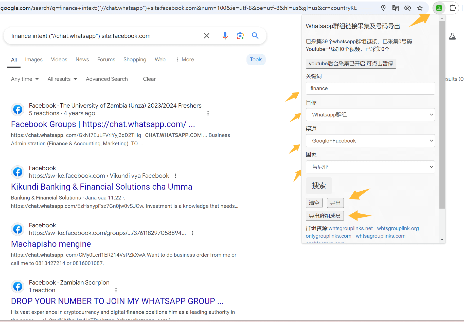Expand the Whatsapp群组 target dropdown

370,115
